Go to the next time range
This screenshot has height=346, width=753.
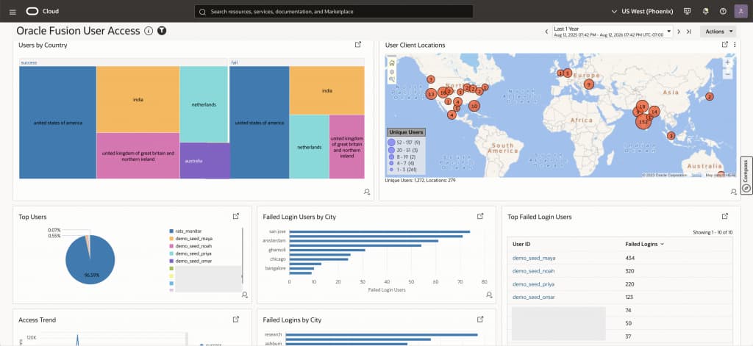pyautogui.click(x=679, y=32)
